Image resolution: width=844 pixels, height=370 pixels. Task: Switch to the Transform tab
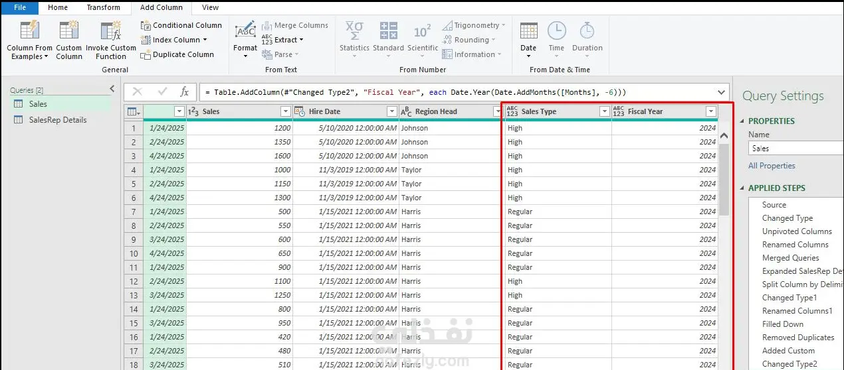(x=104, y=7)
